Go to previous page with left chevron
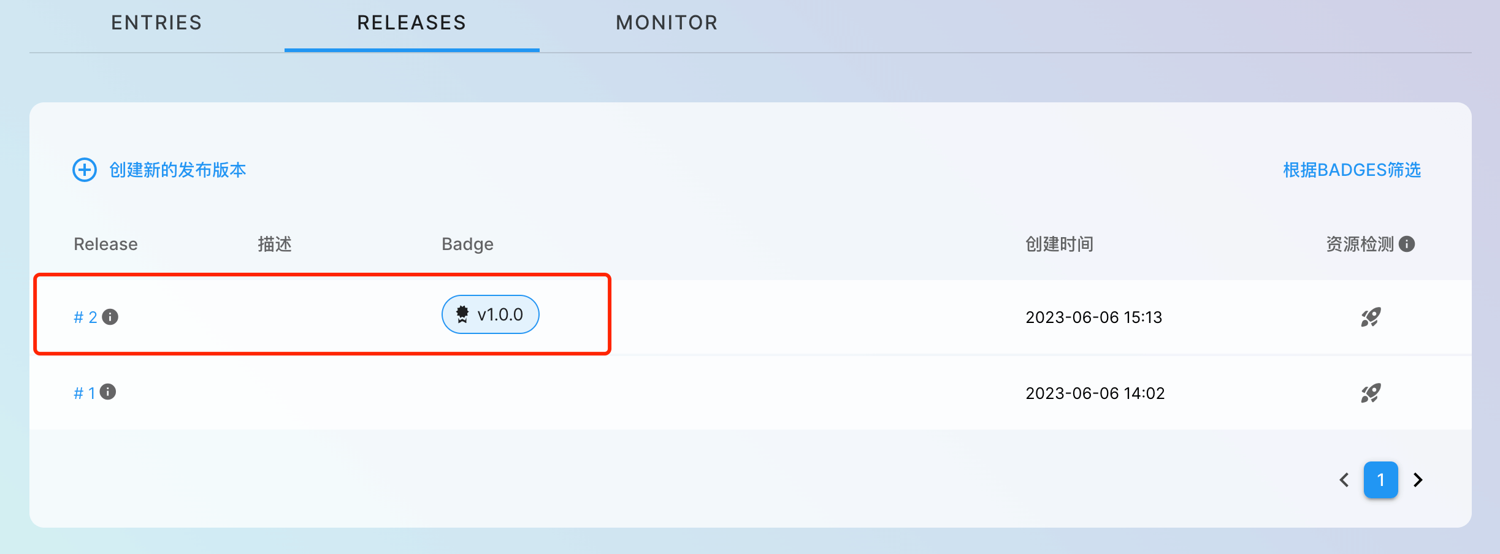The height and width of the screenshot is (554, 1500). 1344,480
